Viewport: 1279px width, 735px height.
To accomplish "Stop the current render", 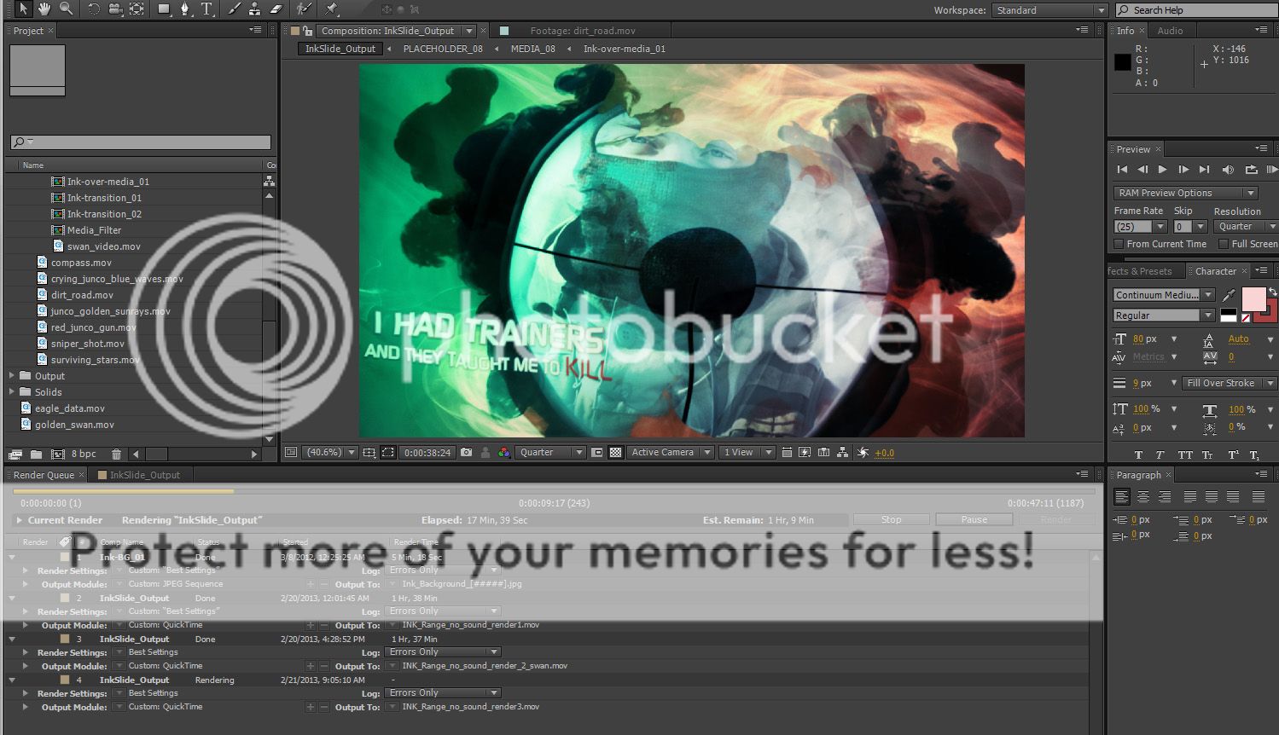I will (891, 519).
